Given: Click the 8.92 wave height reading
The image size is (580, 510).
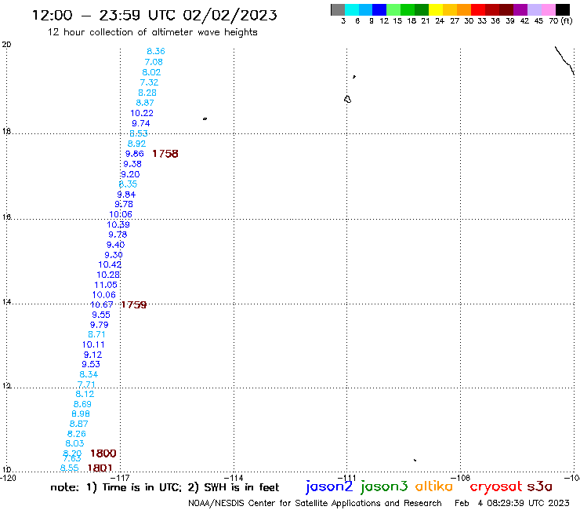Looking at the screenshot, I should click(136, 144).
